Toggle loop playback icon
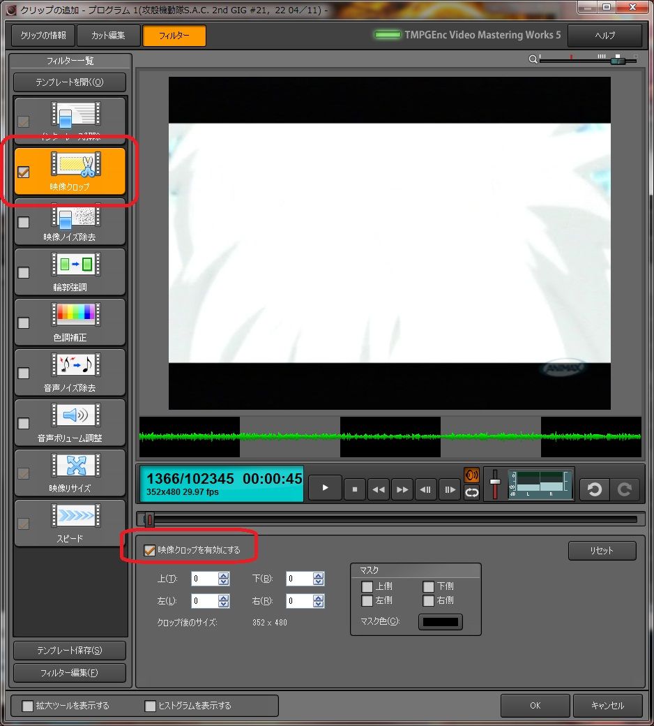Viewport: 654px width, 726px height. click(472, 493)
